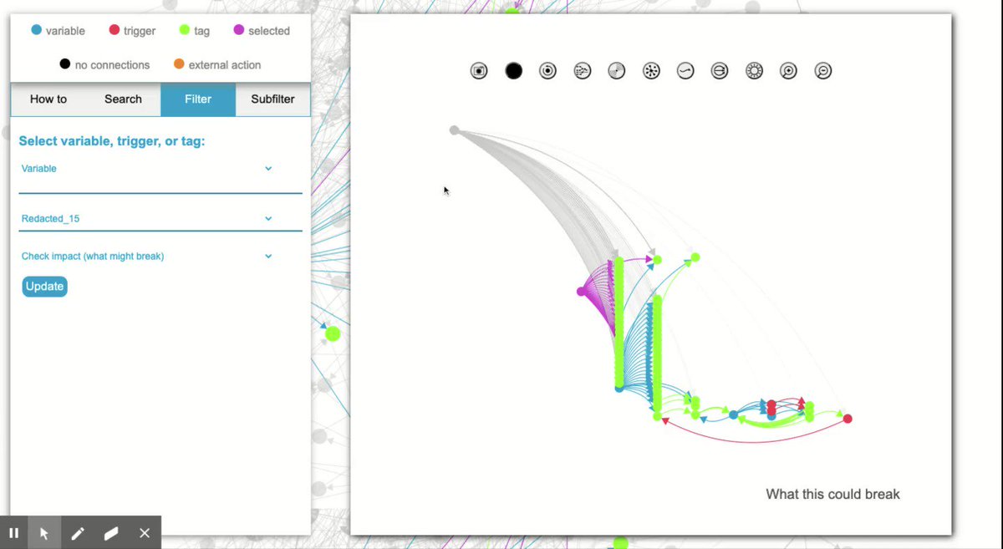
Task: Click the 'What this could break' caption
Action: point(833,494)
